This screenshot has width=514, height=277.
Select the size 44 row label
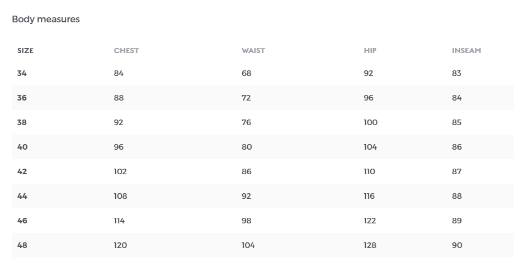click(22, 196)
